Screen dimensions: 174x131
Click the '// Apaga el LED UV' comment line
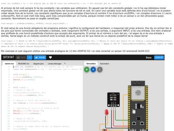tap(24, 119)
